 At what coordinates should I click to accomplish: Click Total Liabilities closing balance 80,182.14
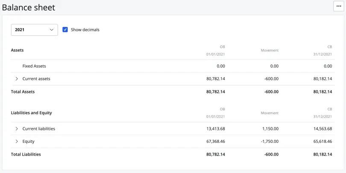pos(323,155)
